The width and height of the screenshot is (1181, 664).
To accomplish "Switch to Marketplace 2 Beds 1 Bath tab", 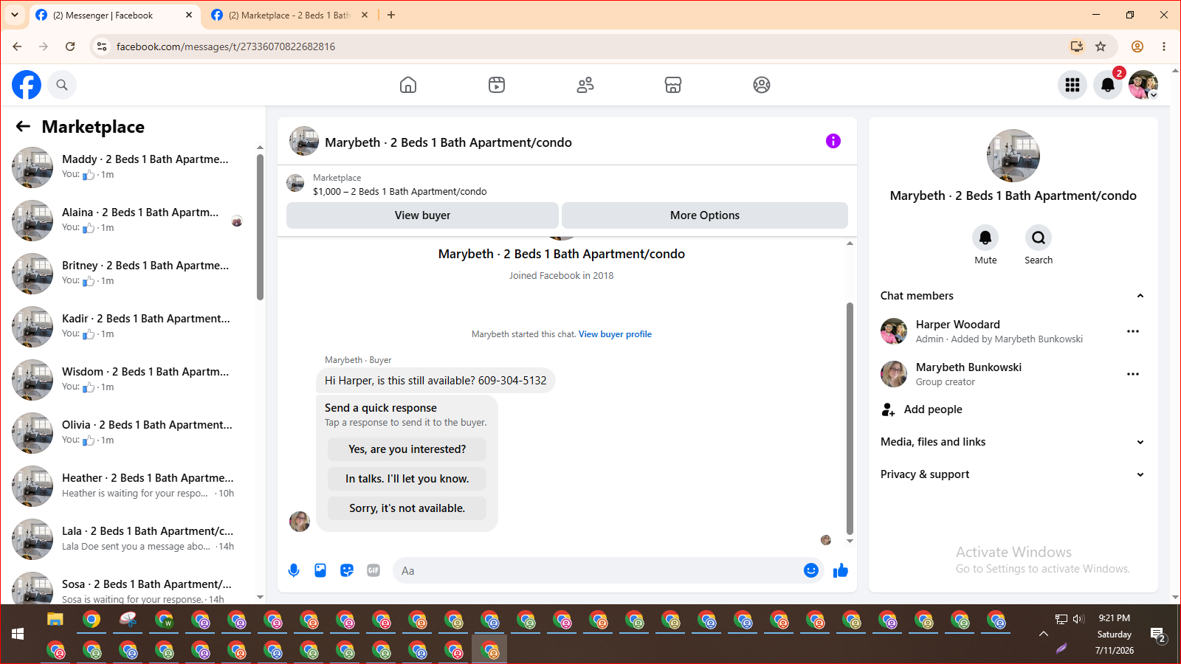I will pyautogui.click(x=289, y=15).
